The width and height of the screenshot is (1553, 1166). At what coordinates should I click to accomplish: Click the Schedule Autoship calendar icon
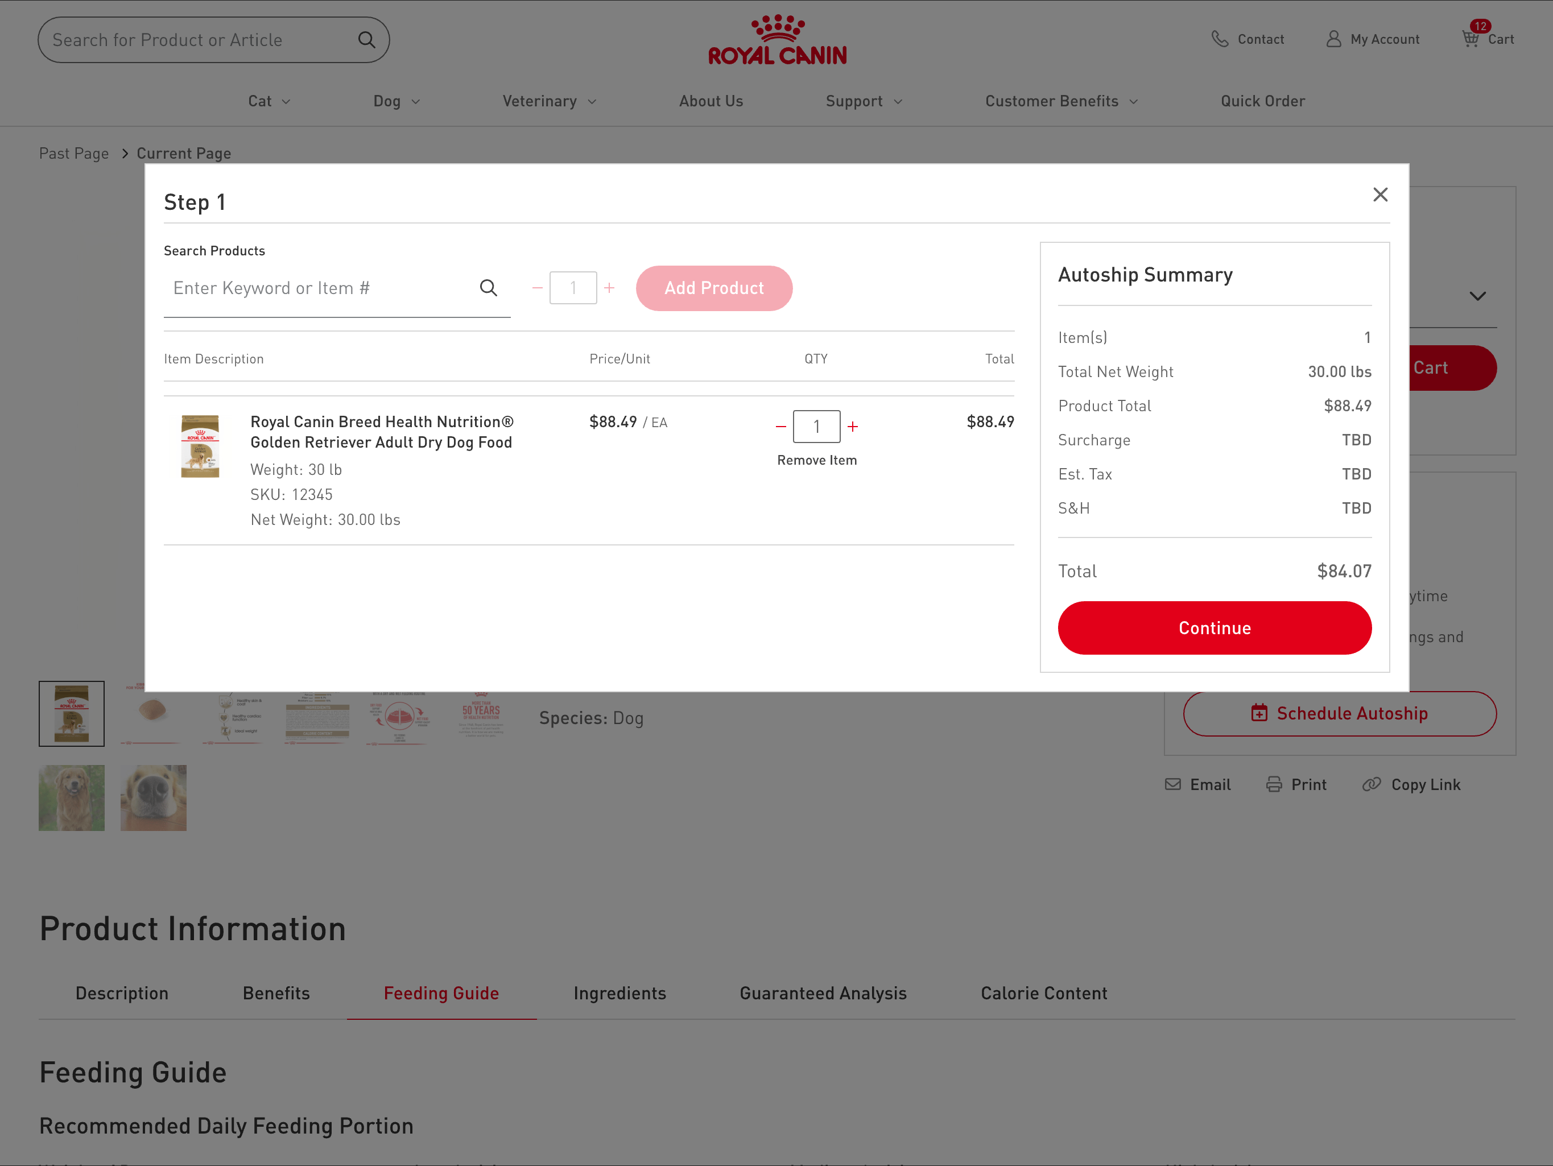click(1259, 713)
